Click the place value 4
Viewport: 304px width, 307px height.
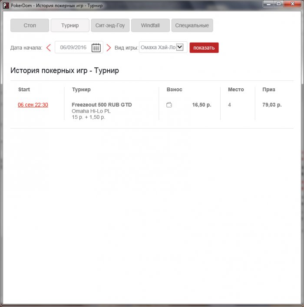(x=229, y=105)
